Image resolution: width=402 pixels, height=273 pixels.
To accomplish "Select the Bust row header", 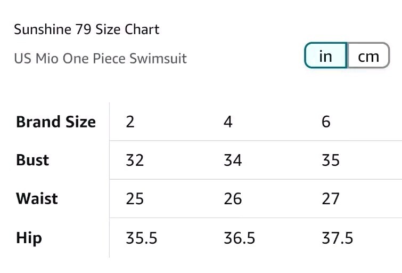I will click(x=32, y=160).
